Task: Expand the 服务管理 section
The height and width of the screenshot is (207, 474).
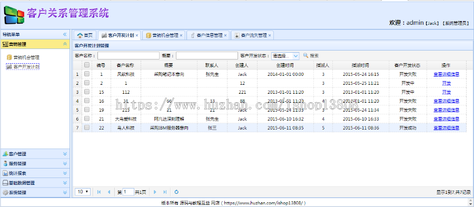Action: click(x=65, y=163)
